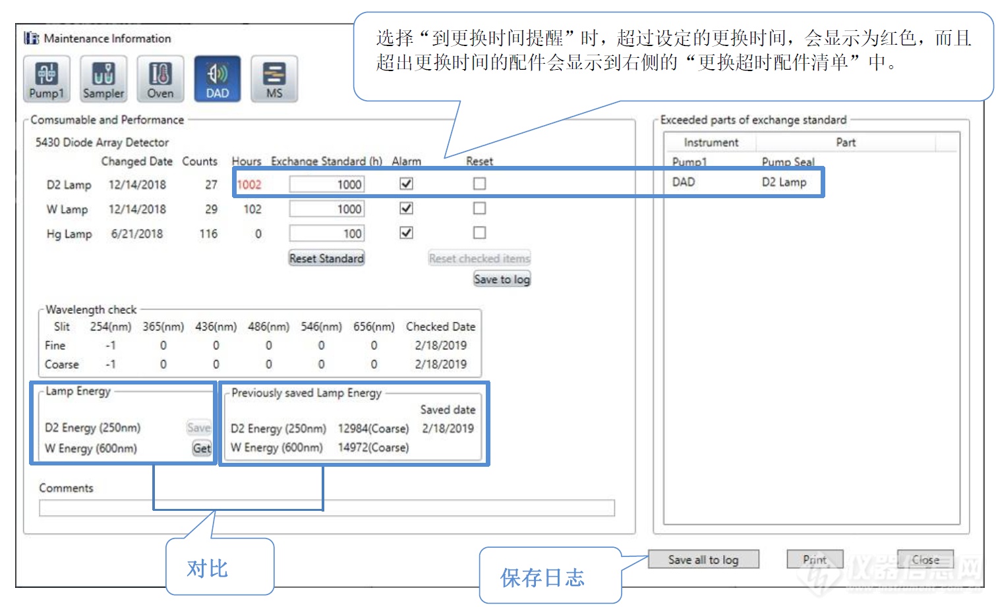
Task: Click the D2 Lamp Exchange Standard field
Action: point(327,184)
